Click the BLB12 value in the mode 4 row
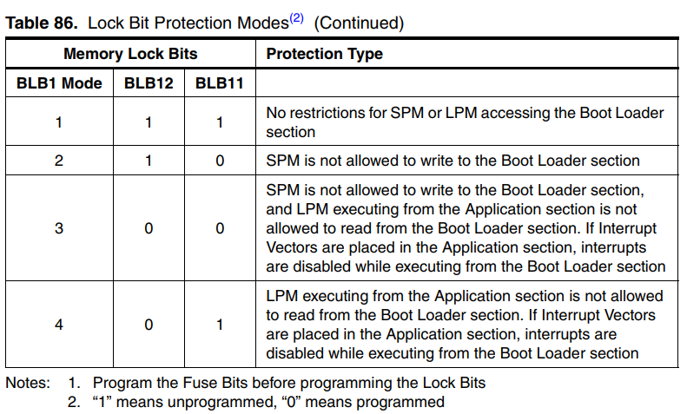687x414 pixels. pyautogui.click(x=149, y=325)
